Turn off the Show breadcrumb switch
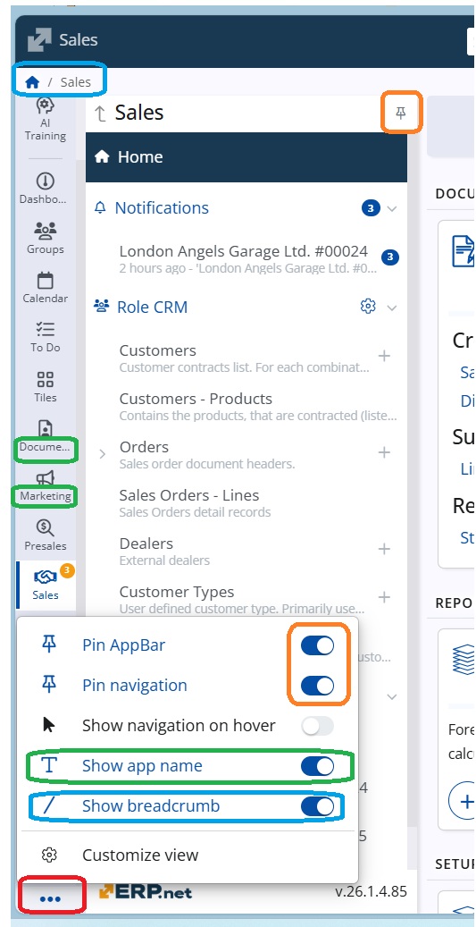Viewport: 476px width, 927px height. tap(317, 806)
